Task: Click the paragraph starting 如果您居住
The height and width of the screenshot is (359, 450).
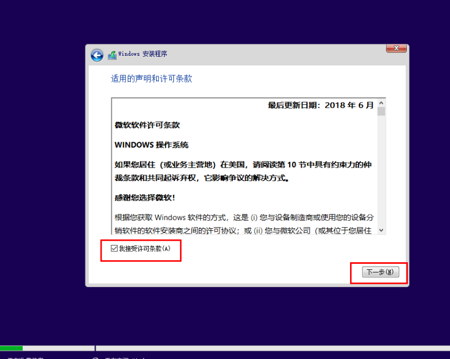Action: pos(243,171)
